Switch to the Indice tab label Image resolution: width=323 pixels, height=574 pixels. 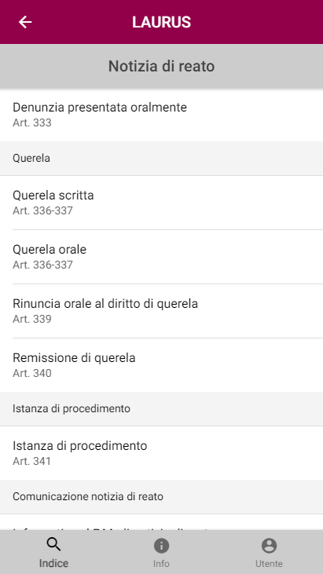click(53, 563)
